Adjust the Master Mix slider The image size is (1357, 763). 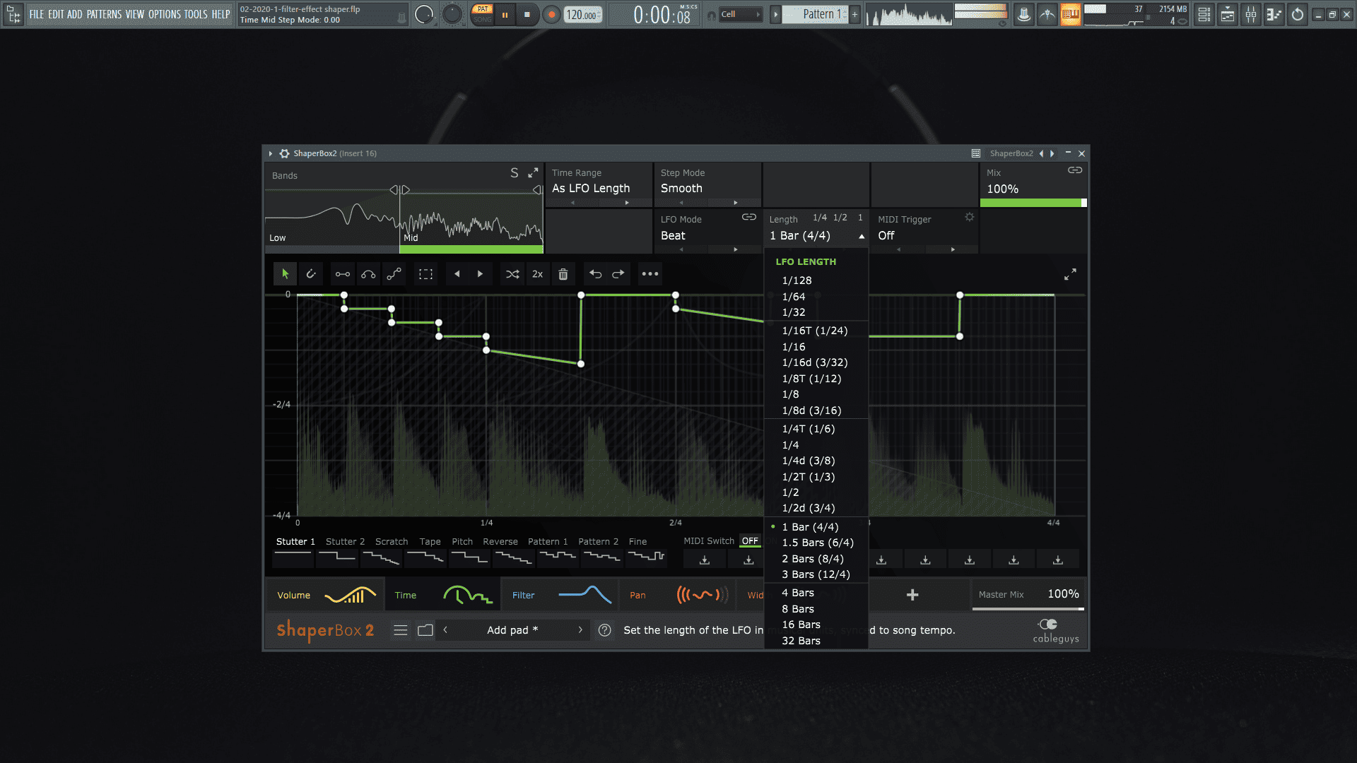(1028, 608)
